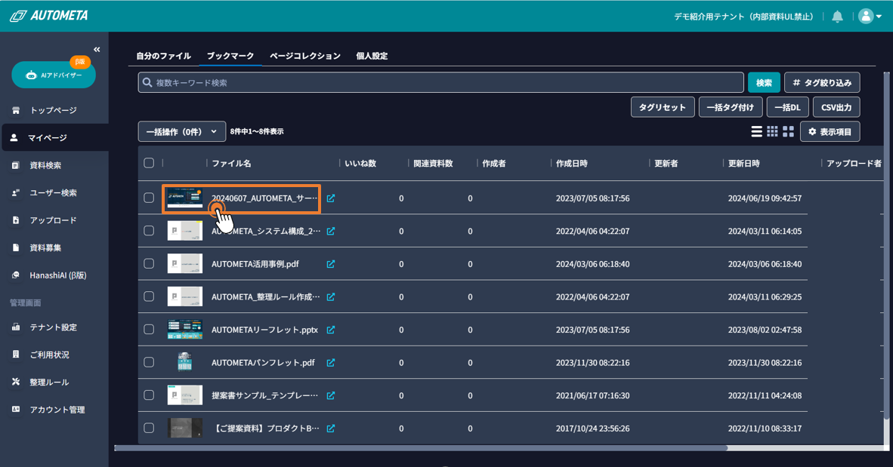Focus the 複数キーワード検索 search field
Viewport: 893px width, 467px height.
tap(440, 82)
